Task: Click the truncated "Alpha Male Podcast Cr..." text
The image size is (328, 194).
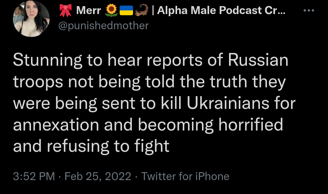Action: click(221, 11)
